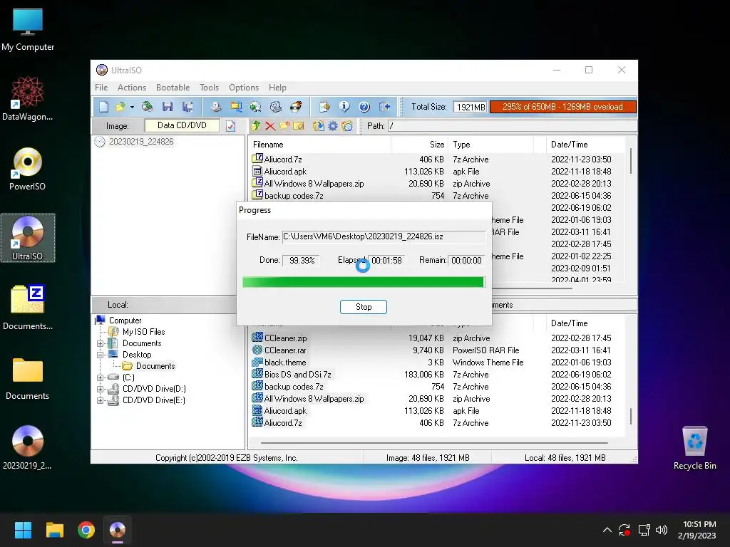Click the FileName field in Progress dialog
Image resolution: width=730 pixels, height=547 pixels.
click(x=384, y=236)
